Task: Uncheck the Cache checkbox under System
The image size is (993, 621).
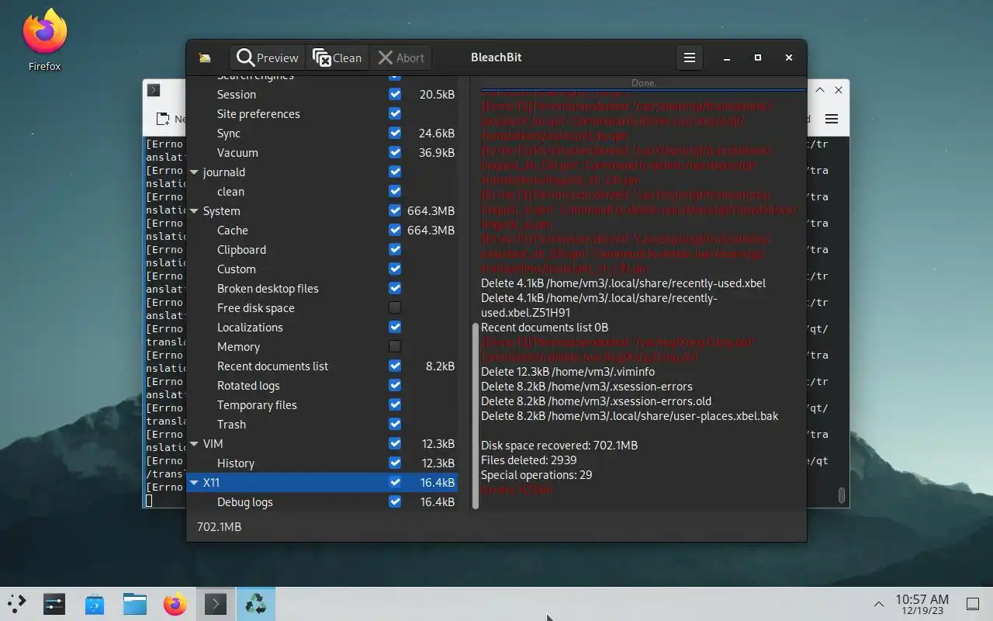Action: 395,230
